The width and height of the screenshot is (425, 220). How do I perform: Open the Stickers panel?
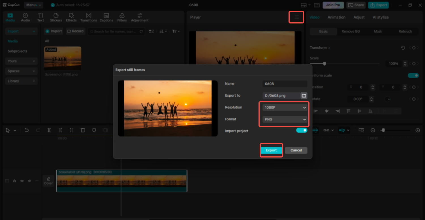click(56, 17)
